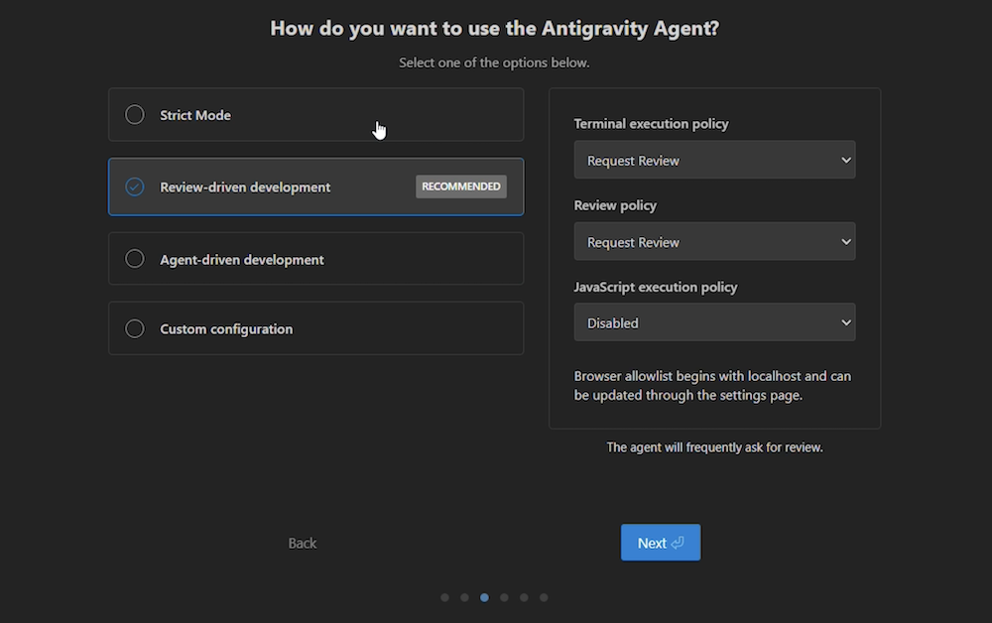The image size is (992, 623).
Task: Click the Review-driven development label text
Action: [245, 187]
